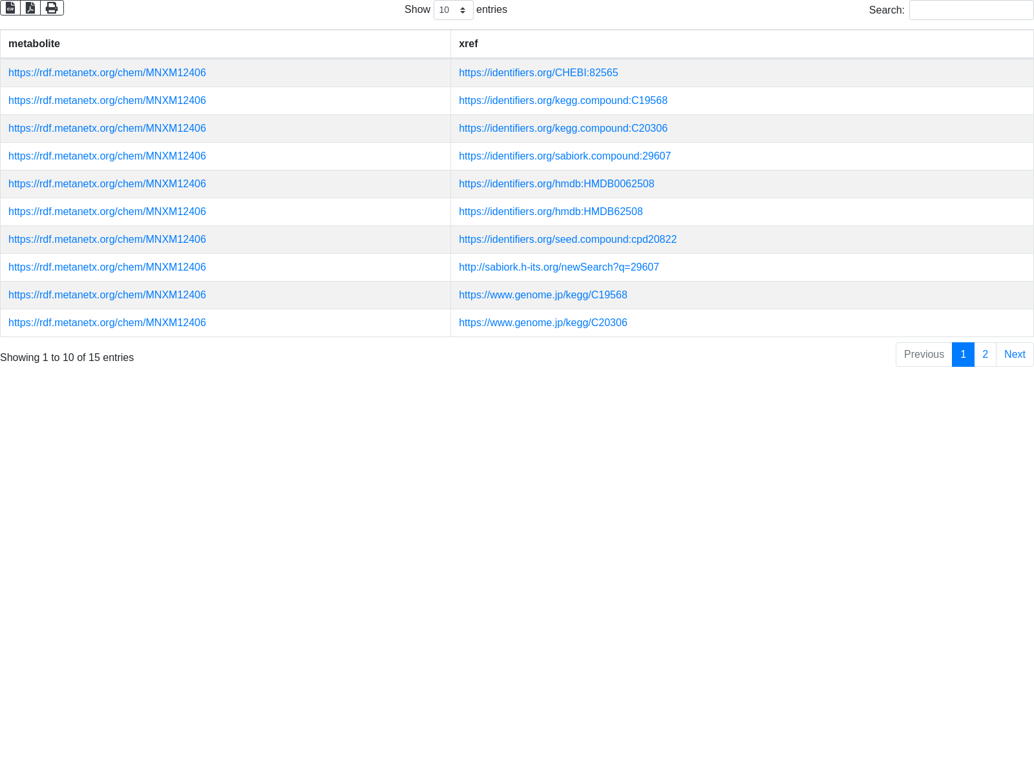Open the seed.compound:cpd20822 link

click(567, 240)
